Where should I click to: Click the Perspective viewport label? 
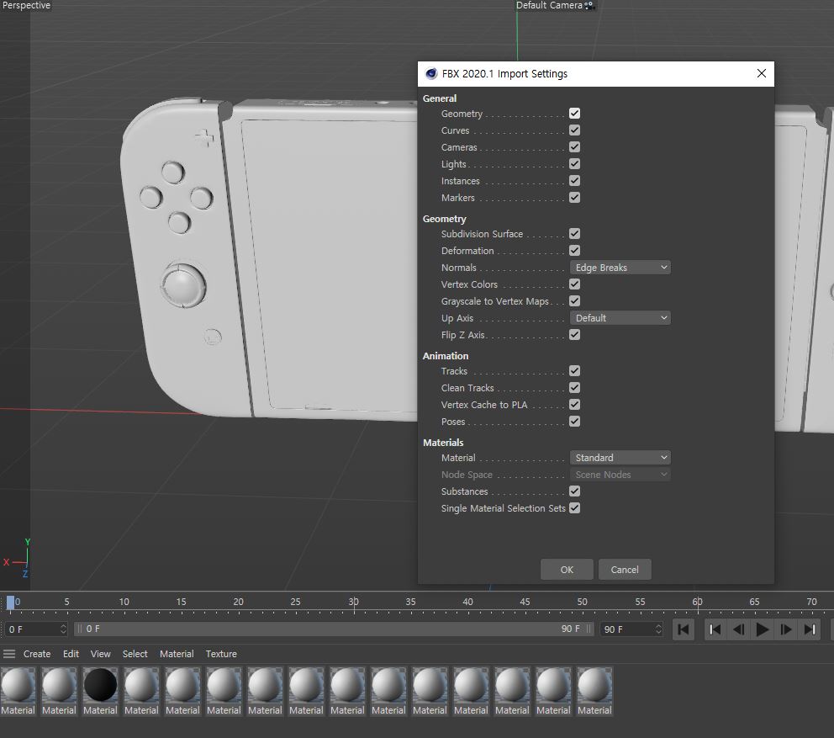26,5
